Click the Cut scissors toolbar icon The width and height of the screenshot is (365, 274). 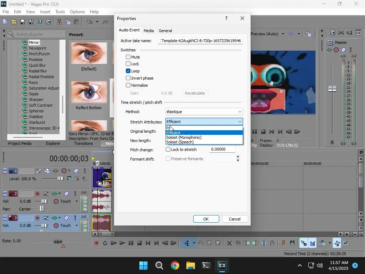tap(59, 22)
